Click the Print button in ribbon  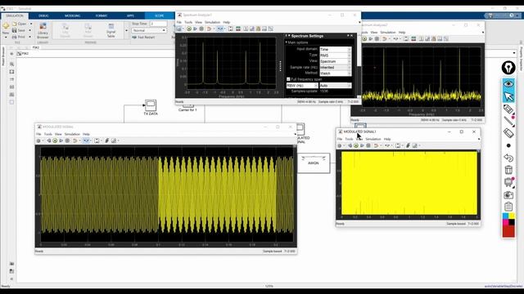click(x=19, y=37)
